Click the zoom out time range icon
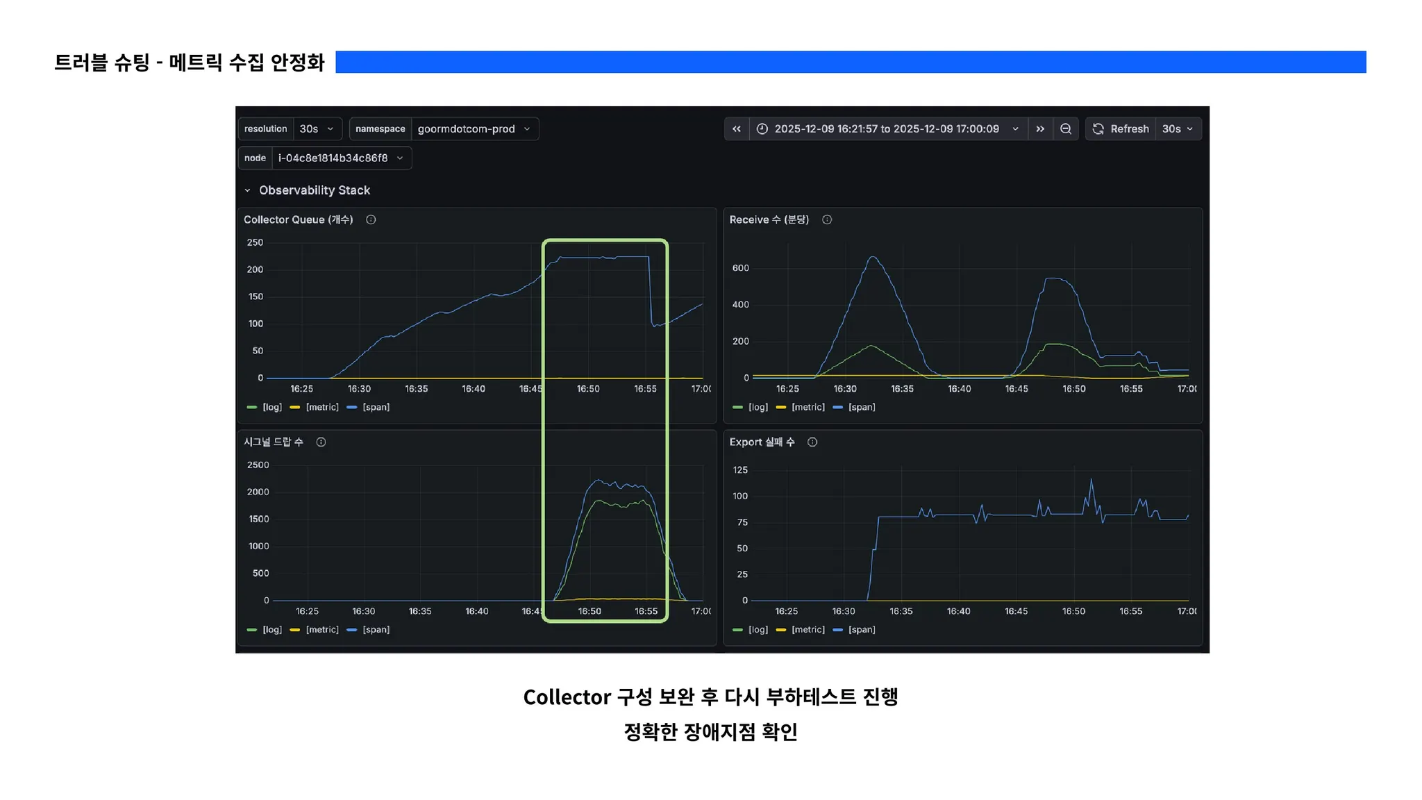1422x800 pixels. tap(1066, 129)
